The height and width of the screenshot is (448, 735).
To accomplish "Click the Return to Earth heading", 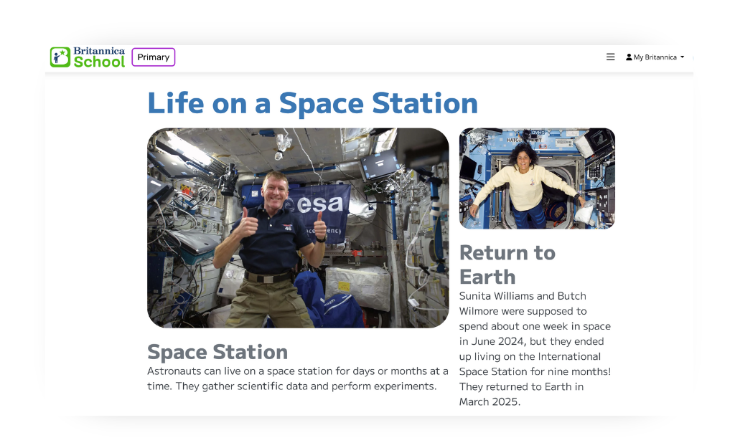I will 507,264.
